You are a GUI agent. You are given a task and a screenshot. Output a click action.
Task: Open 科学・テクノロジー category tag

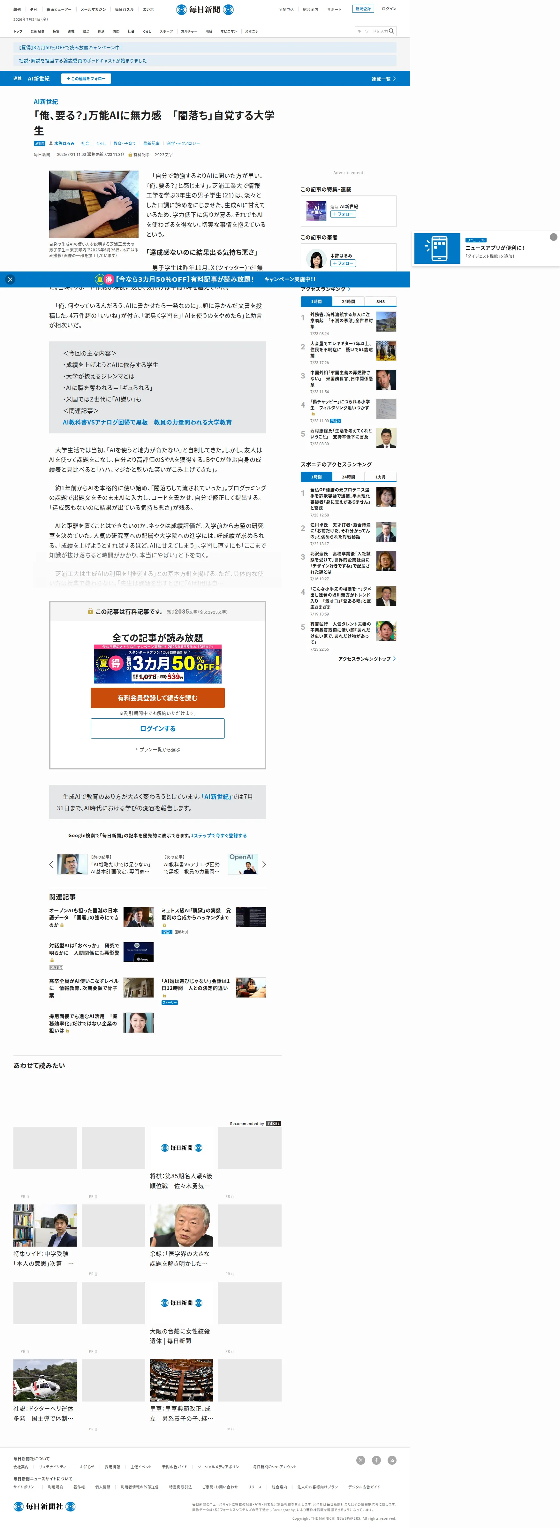[x=183, y=143]
